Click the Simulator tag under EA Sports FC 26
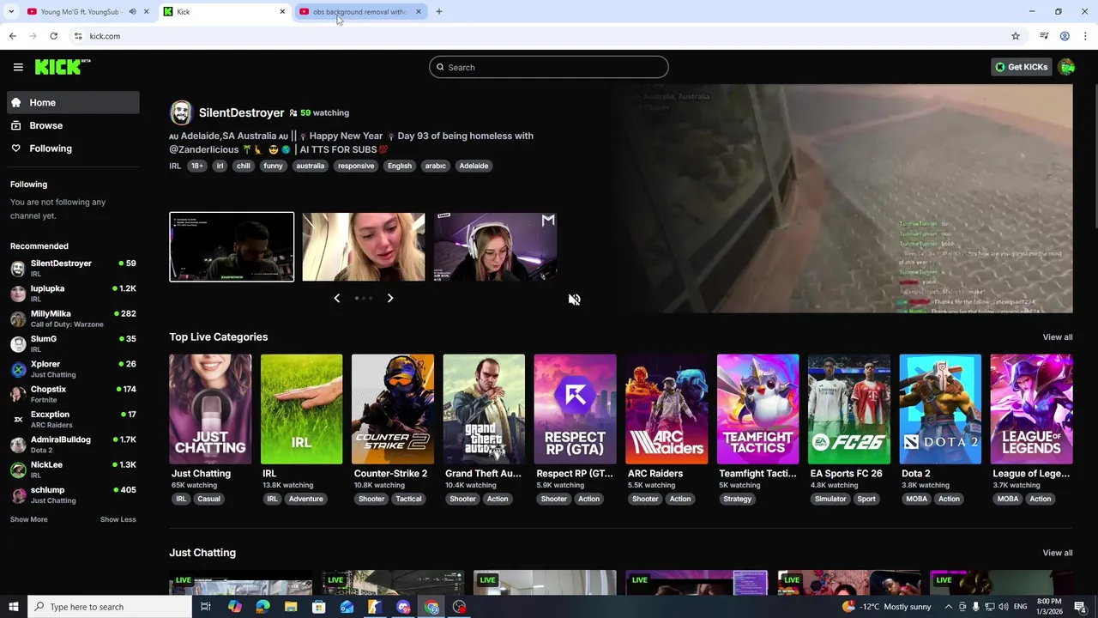Viewport: 1098px width, 618px height. 830,499
